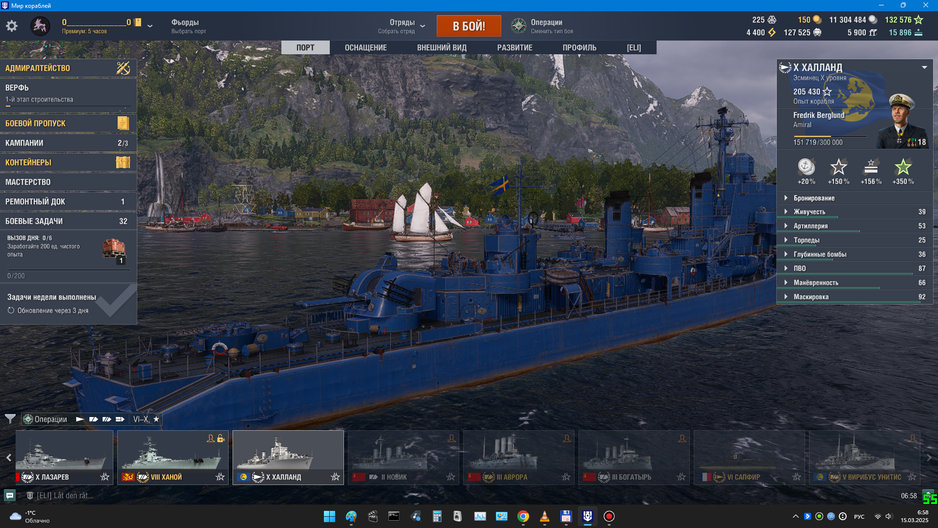Open the player avatar profile
The height and width of the screenshot is (528, 938).
tap(40, 26)
